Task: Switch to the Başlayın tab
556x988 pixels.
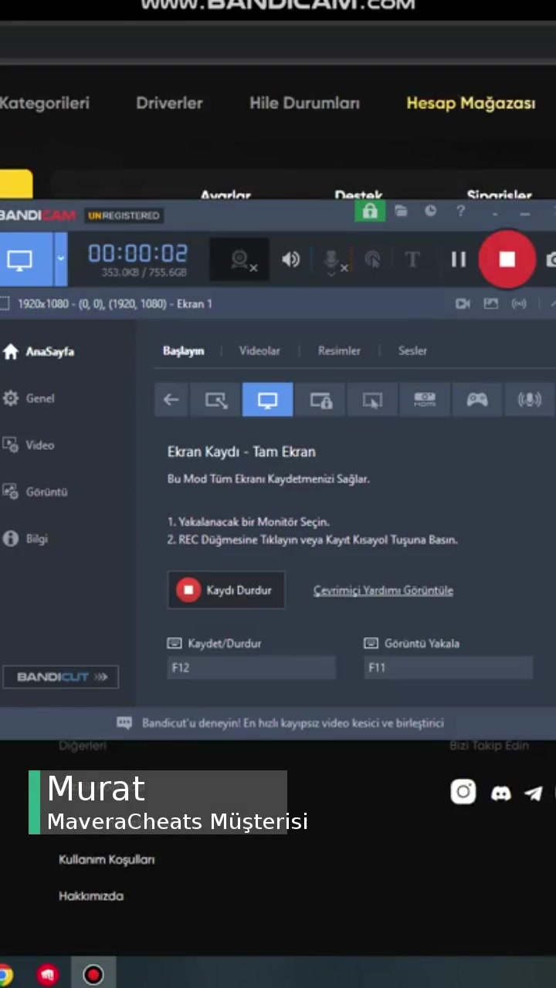Action: [x=183, y=350]
